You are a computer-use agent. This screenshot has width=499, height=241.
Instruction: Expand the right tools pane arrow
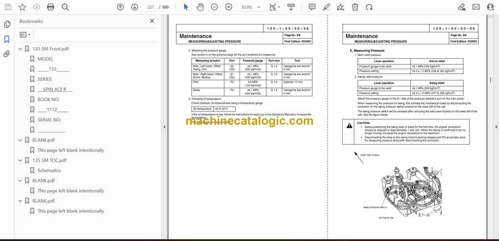(x=496, y=127)
